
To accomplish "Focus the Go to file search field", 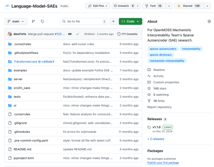I will coord(84,21).
